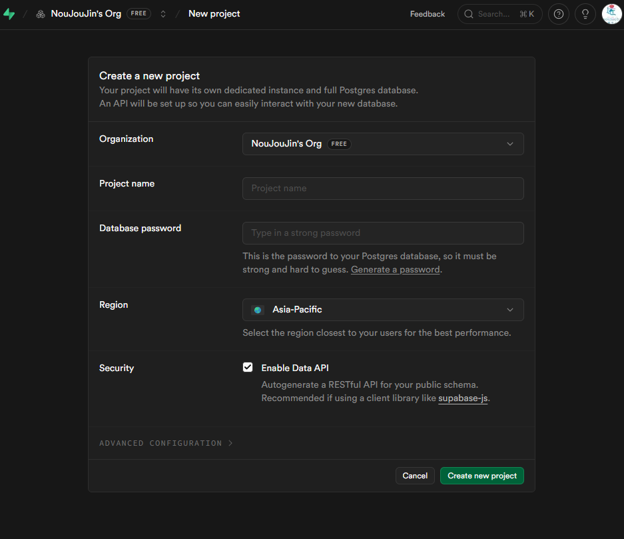The height and width of the screenshot is (539, 624).
Task: Click the lightbulb icon in header
Action: click(x=585, y=14)
